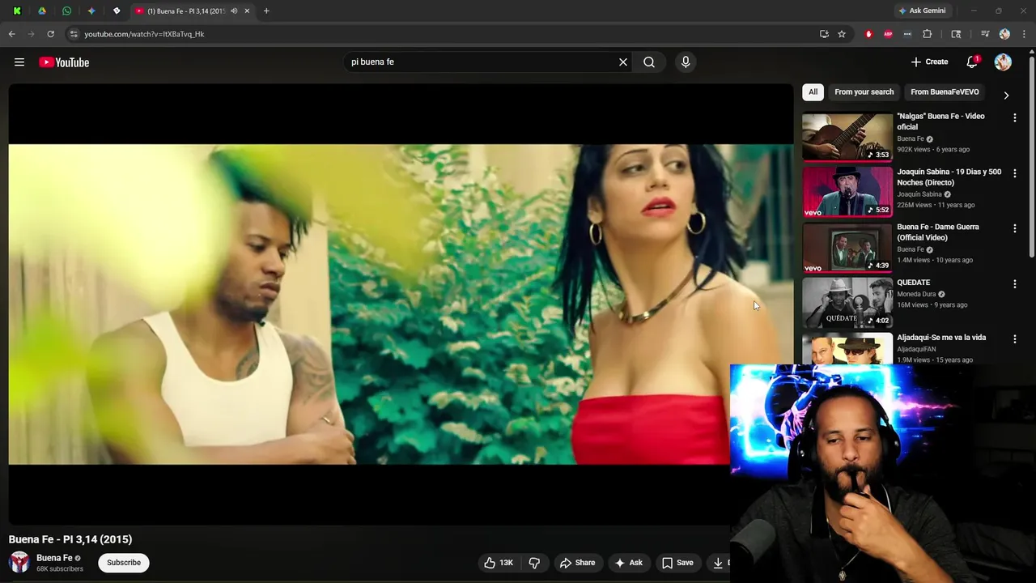Clear the search query with the X icon
The height and width of the screenshot is (583, 1036).
(623, 62)
